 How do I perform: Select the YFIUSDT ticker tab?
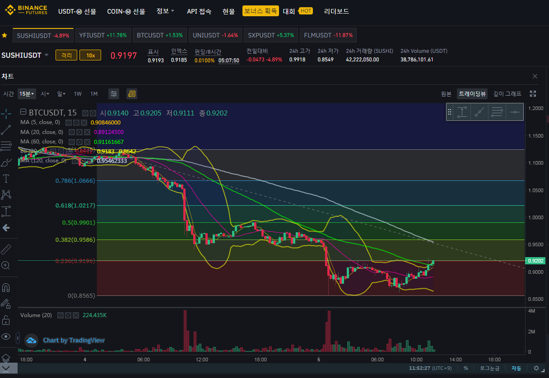pyautogui.click(x=103, y=35)
